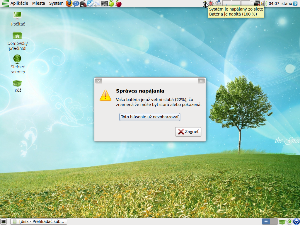Open the Aplikácie menu
This screenshot has width=300, height=225.
click(19, 3)
